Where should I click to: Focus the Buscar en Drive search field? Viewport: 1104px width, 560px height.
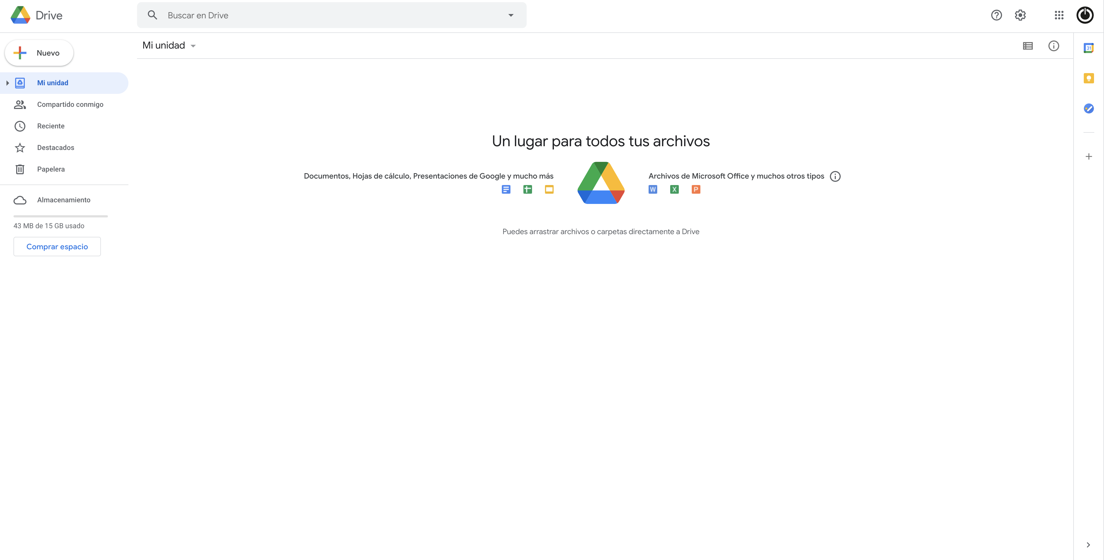(x=332, y=15)
